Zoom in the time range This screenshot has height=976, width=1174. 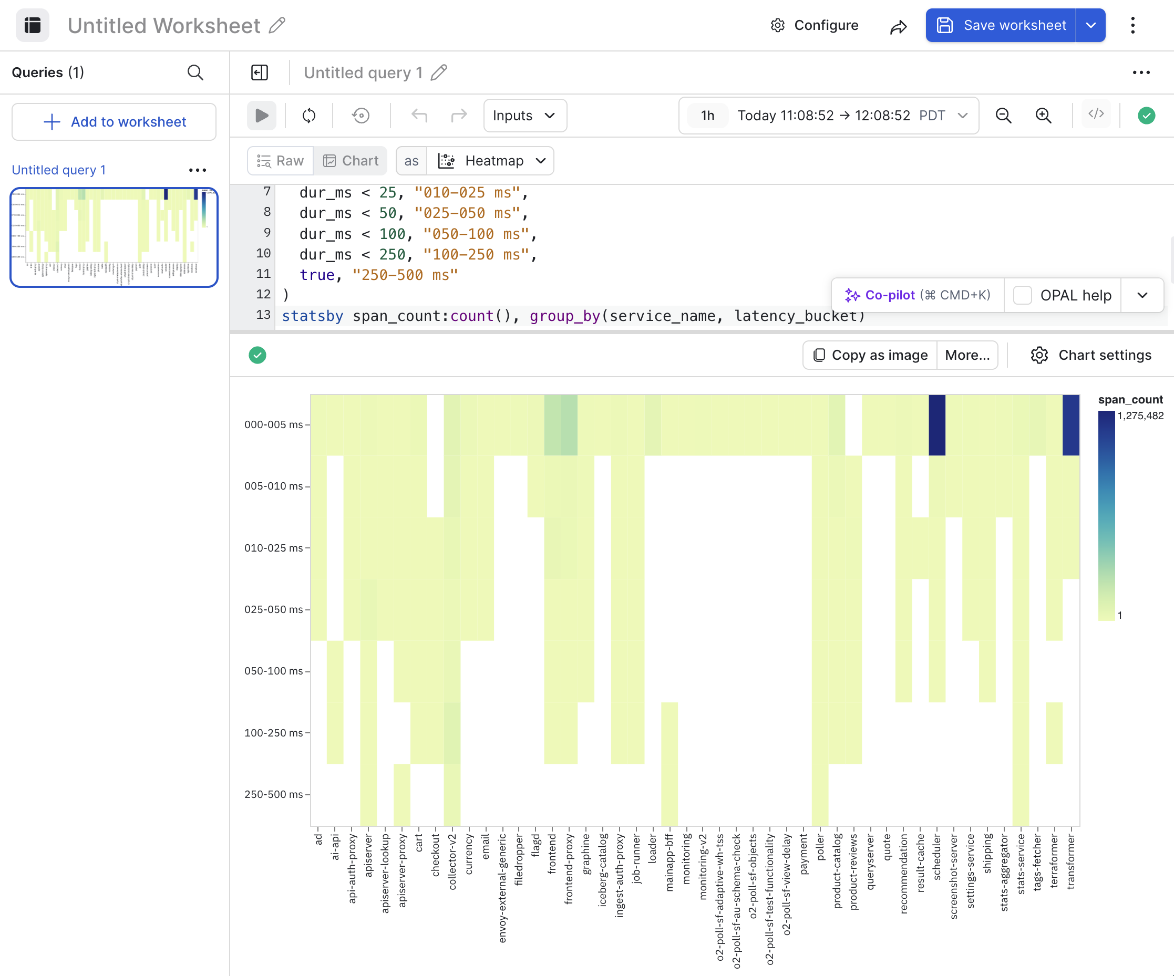pyautogui.click(x=1043, y=116)
